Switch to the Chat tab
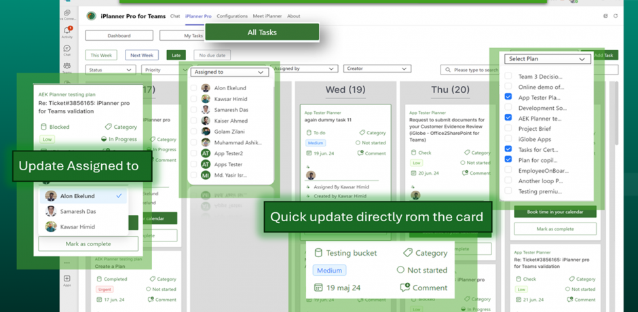Image resolution: width=638 pixels, height=312 pixels. click(175, 16)
